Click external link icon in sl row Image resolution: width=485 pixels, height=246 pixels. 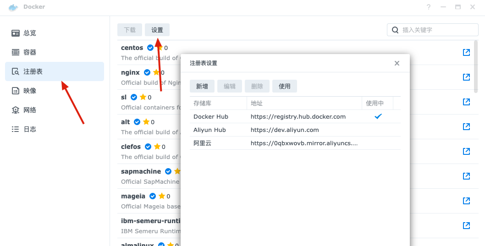click(466, 102)
